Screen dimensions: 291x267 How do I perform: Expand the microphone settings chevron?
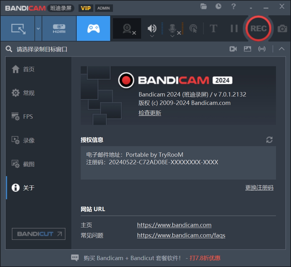pyautogui.click(x=172, y=36)
